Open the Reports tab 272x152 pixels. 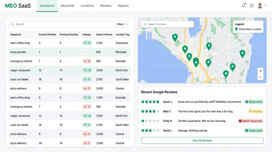(x=123, y=6)
